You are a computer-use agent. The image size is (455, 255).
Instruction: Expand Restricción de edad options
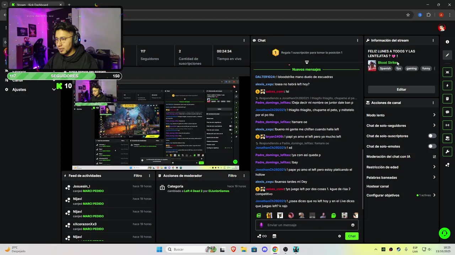click(x=434, y=167)
